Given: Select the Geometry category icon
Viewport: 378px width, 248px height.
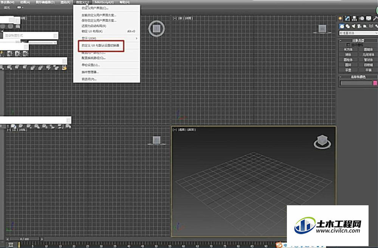Looking at the screenshot, I should [x=342, y=26].
